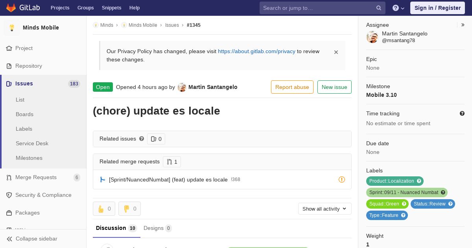Open Service Desk submenu item
472x248 pixels.
coord(32,143)
